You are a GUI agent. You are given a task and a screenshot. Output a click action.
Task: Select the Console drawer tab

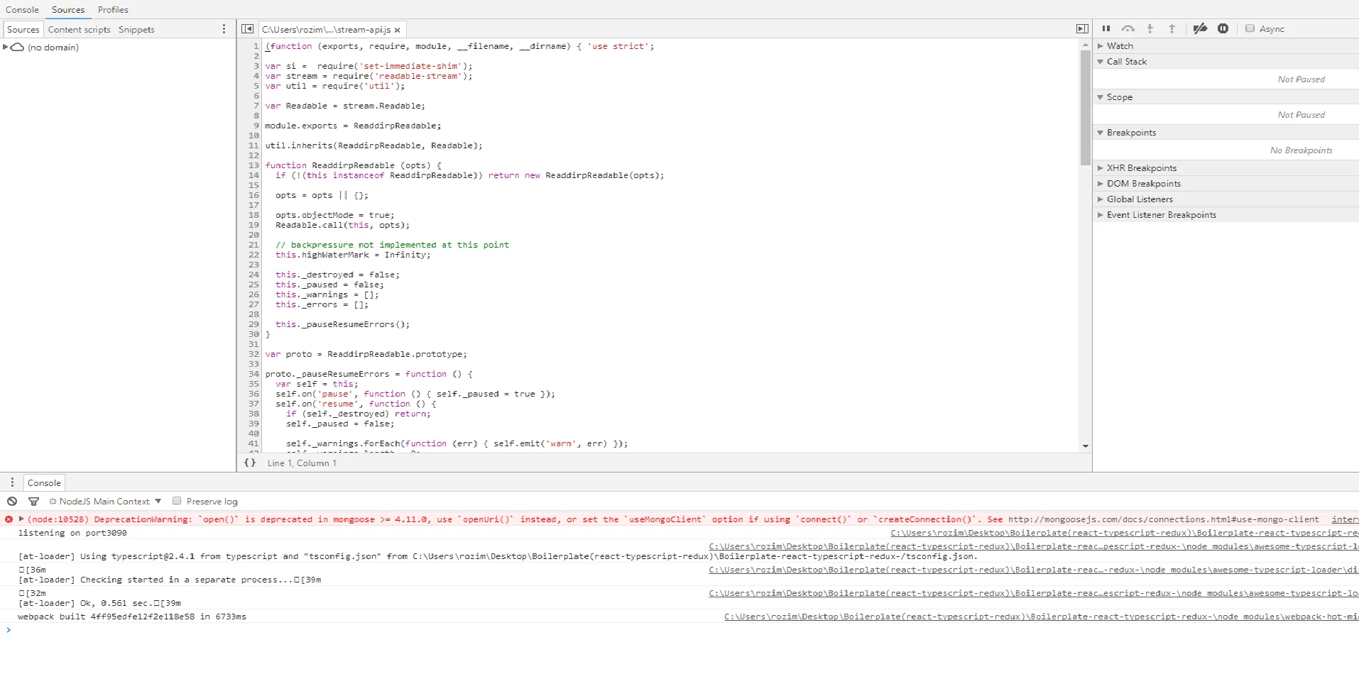(44, 483)
